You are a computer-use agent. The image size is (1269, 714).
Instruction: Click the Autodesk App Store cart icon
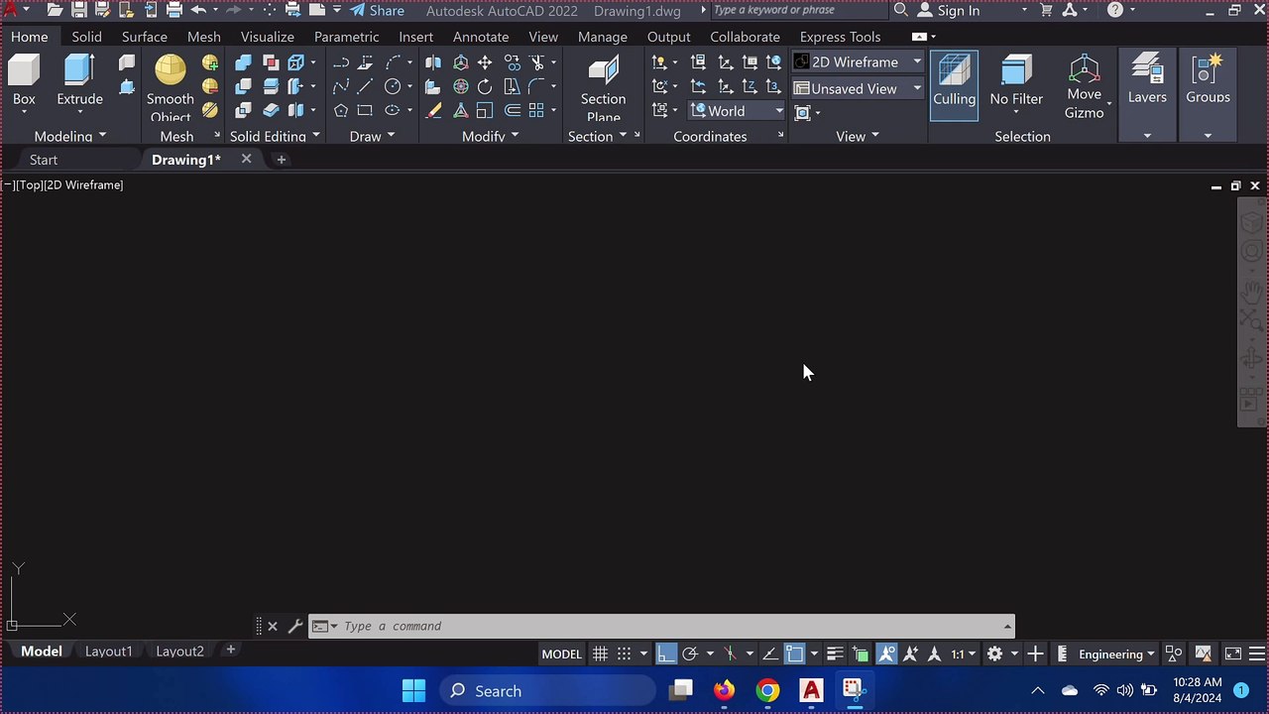point(1046,10)
